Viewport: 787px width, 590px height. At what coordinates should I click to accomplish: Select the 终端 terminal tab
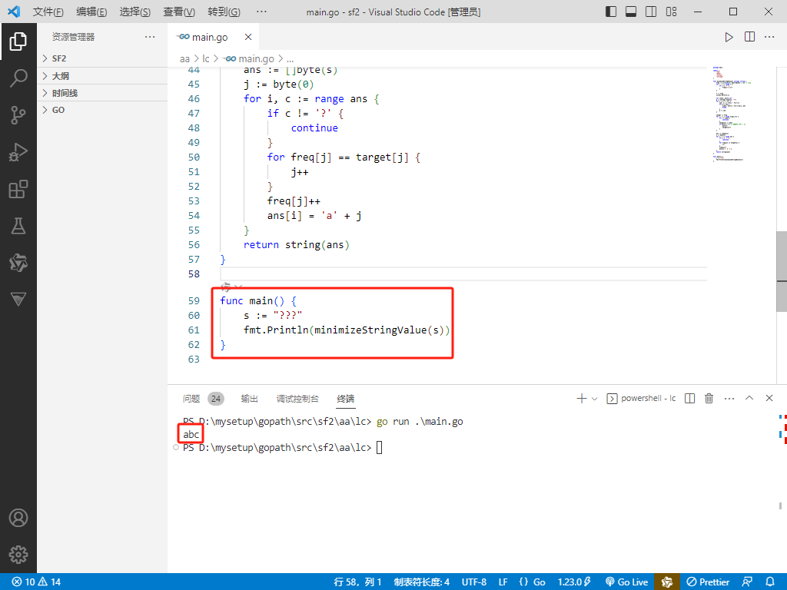pyautogui.click(x=346, y=399)
